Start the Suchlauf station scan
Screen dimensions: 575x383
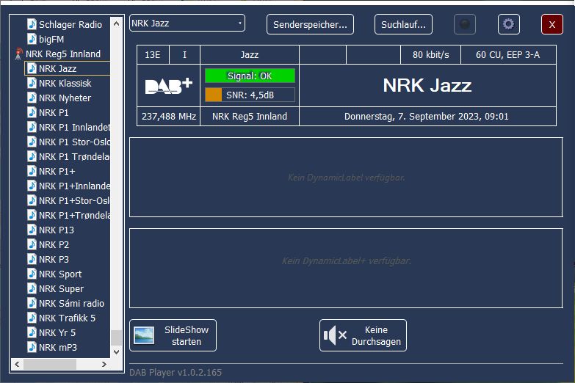[403, 24]
